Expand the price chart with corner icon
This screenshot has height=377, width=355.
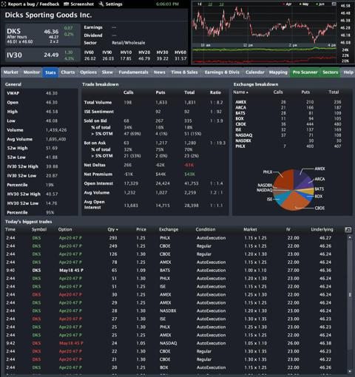click(x=334, y=4)
